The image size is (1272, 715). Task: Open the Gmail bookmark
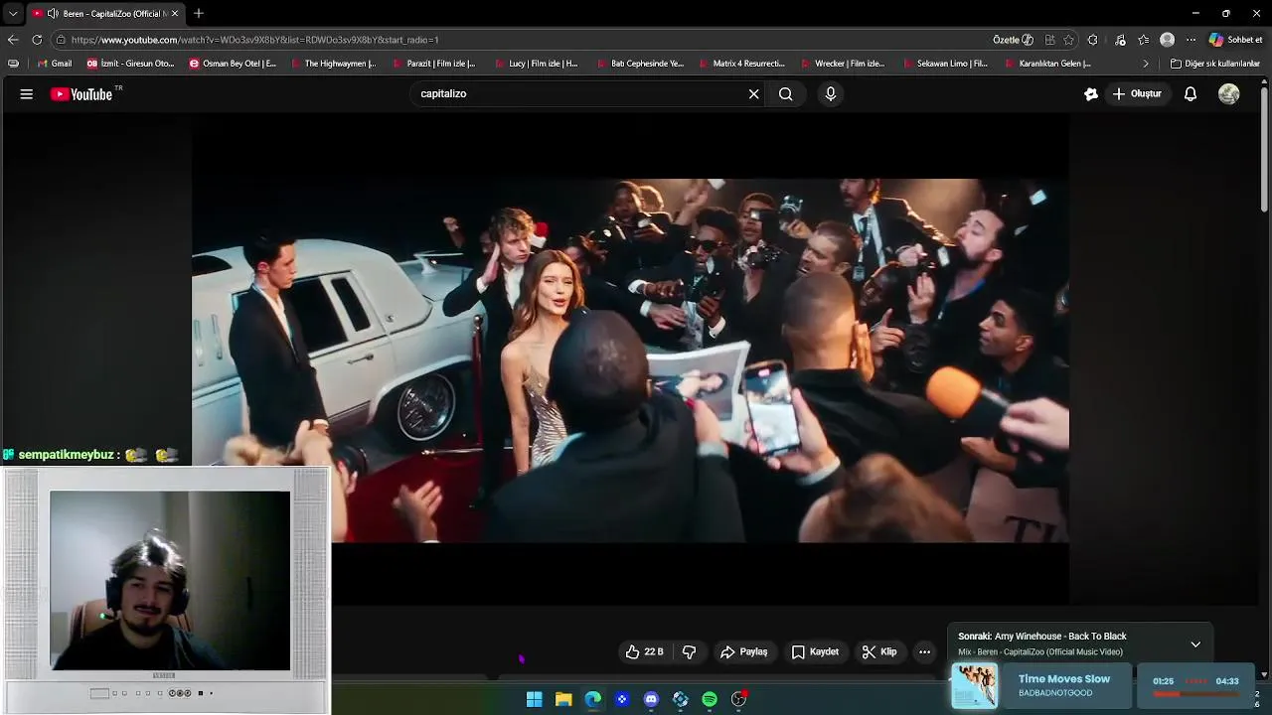pyautogui.click(x=55, y=64)
